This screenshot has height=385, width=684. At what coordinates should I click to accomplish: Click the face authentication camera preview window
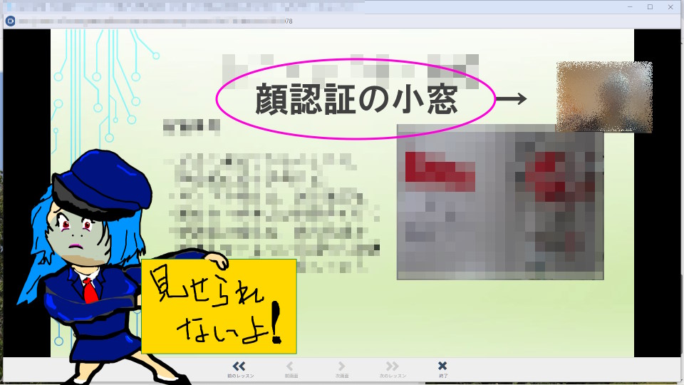[x=604, y=96]
